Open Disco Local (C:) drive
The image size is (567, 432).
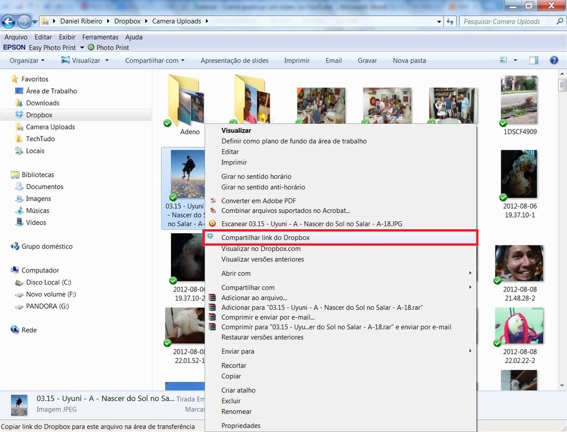coord(48,282)
